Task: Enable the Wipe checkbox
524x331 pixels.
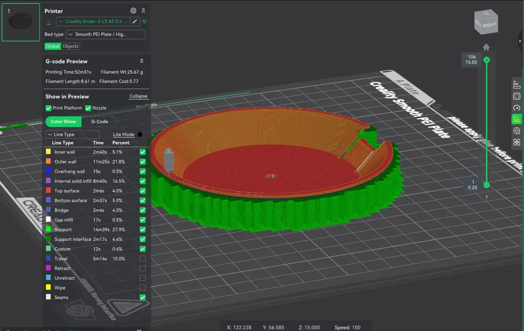Action: (x=143, y=288)
